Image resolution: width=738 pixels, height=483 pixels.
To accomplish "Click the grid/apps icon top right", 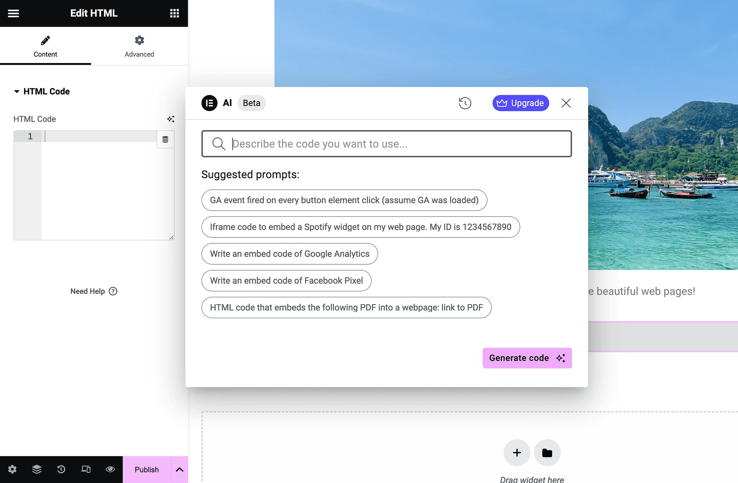I will click(x=174, y=14).
